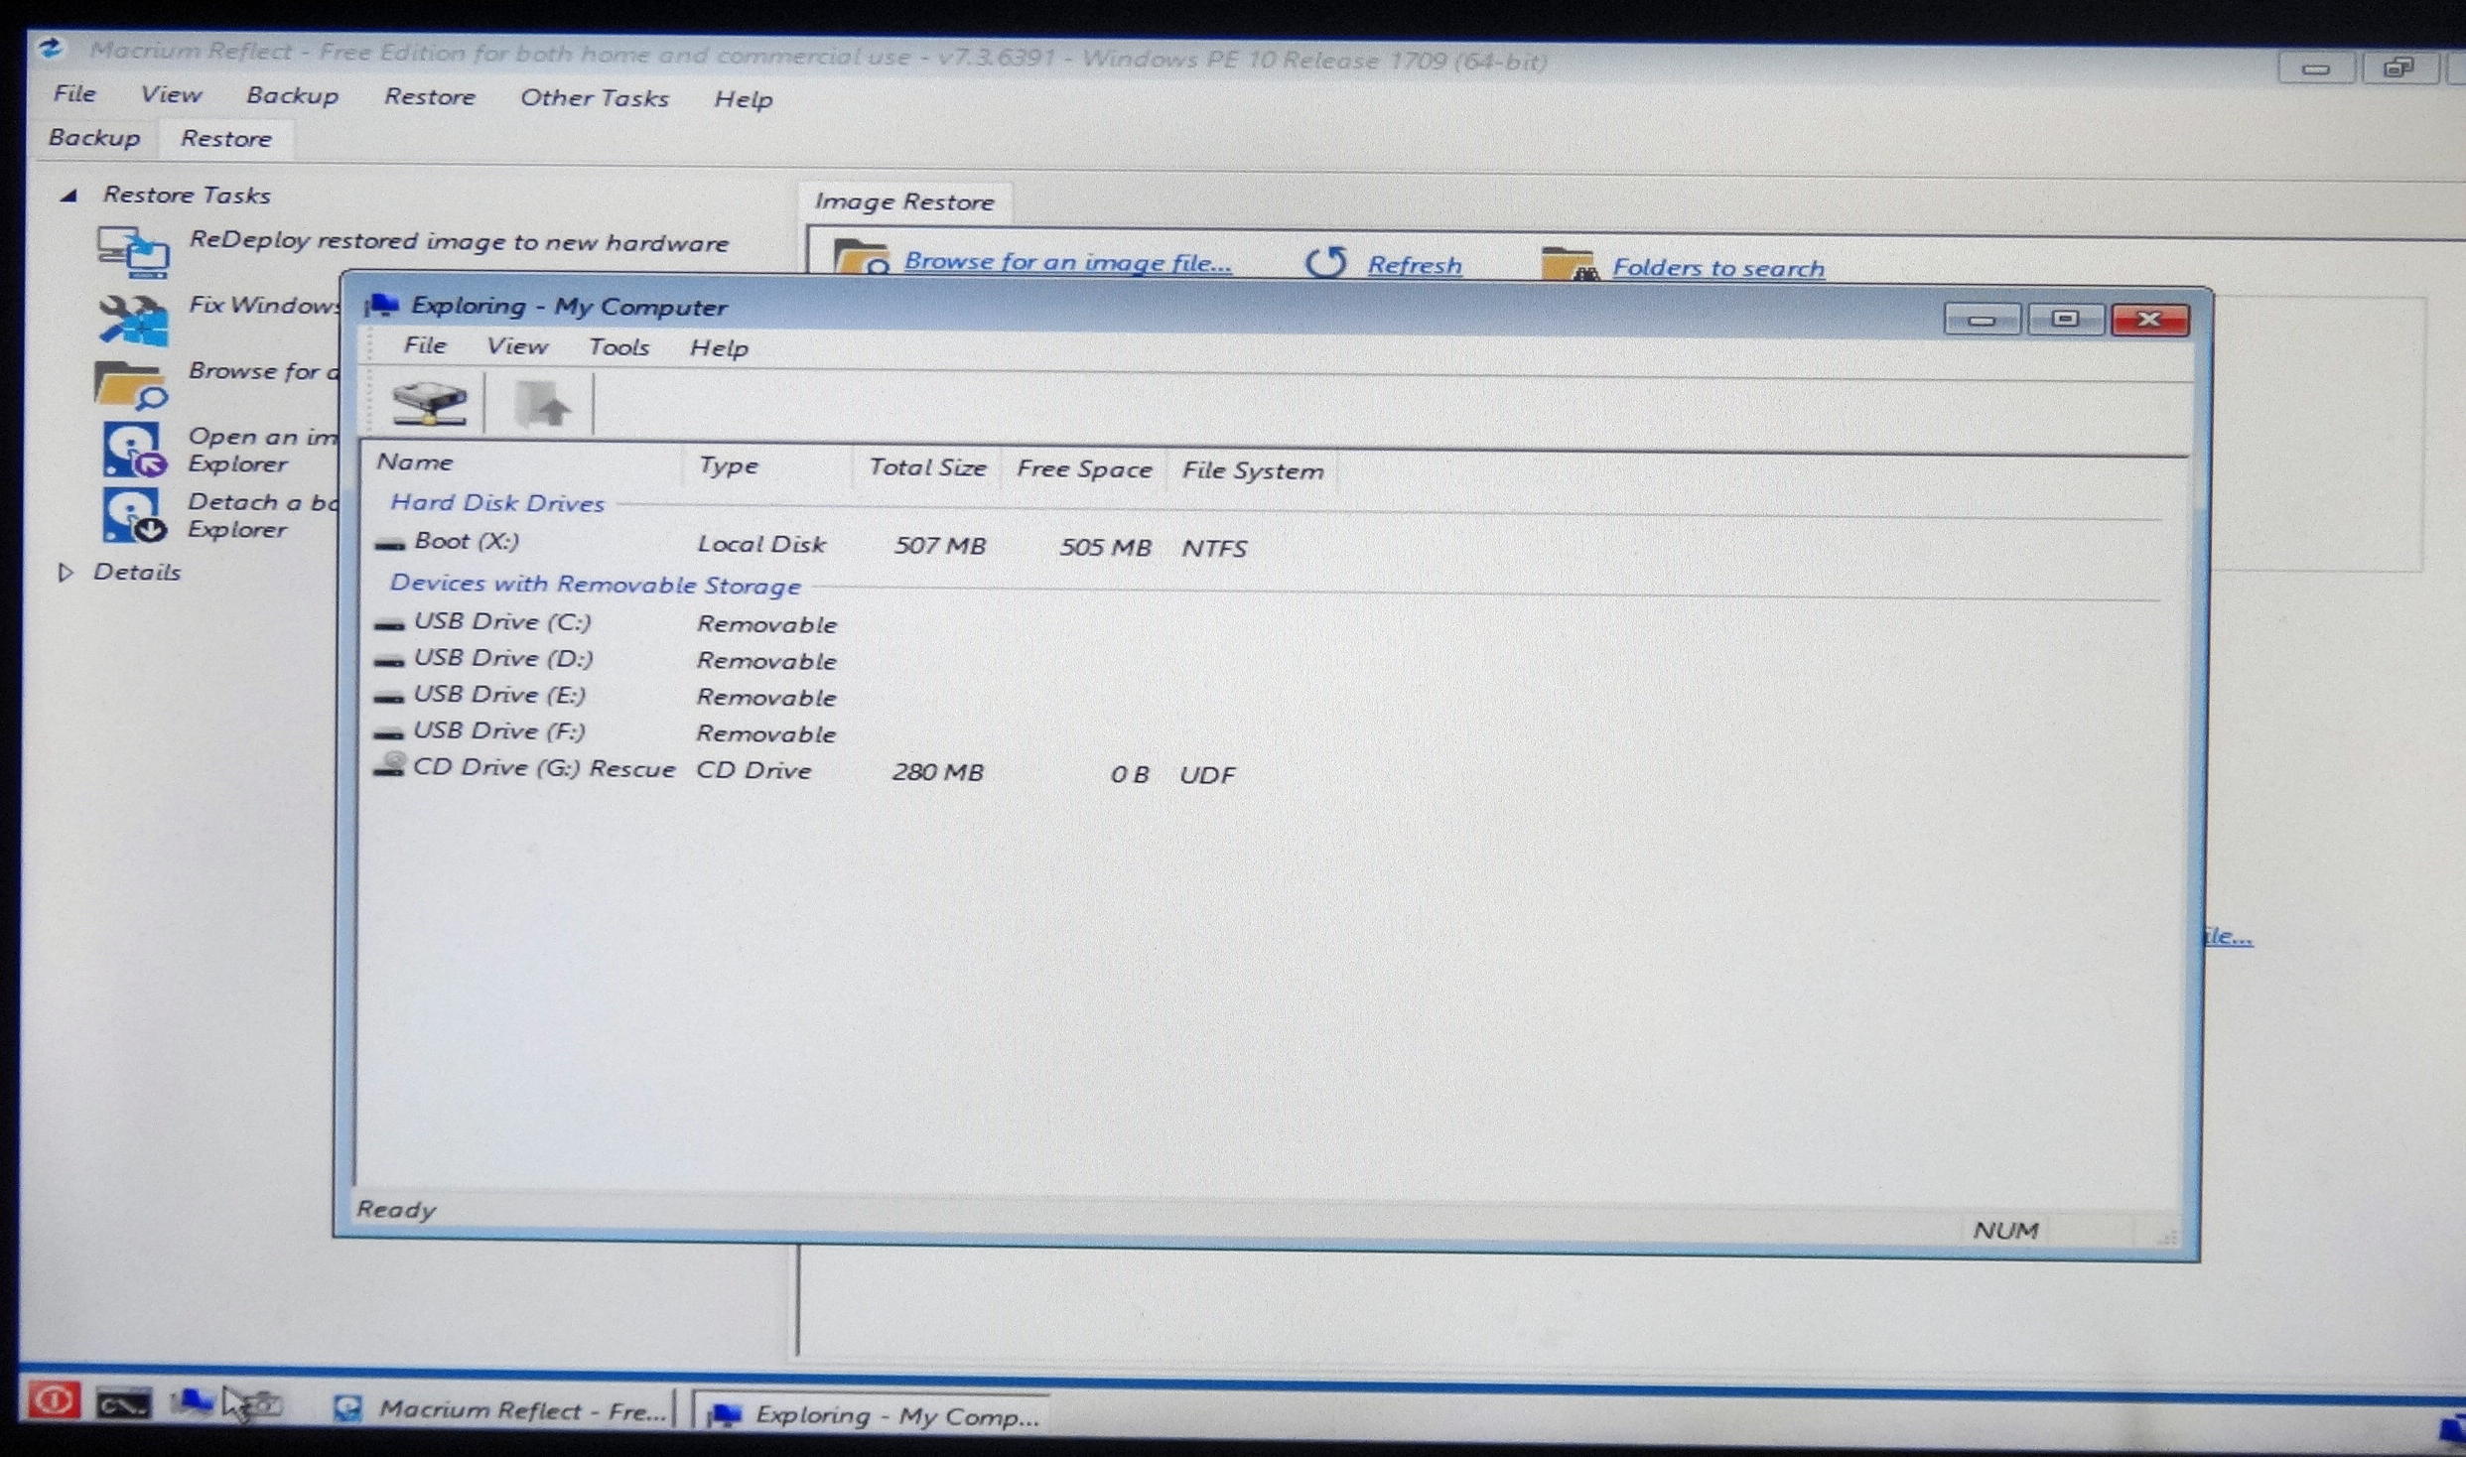Click the Detach a backup image icon
This screenshot has width=2466, height=1457.
133,515
